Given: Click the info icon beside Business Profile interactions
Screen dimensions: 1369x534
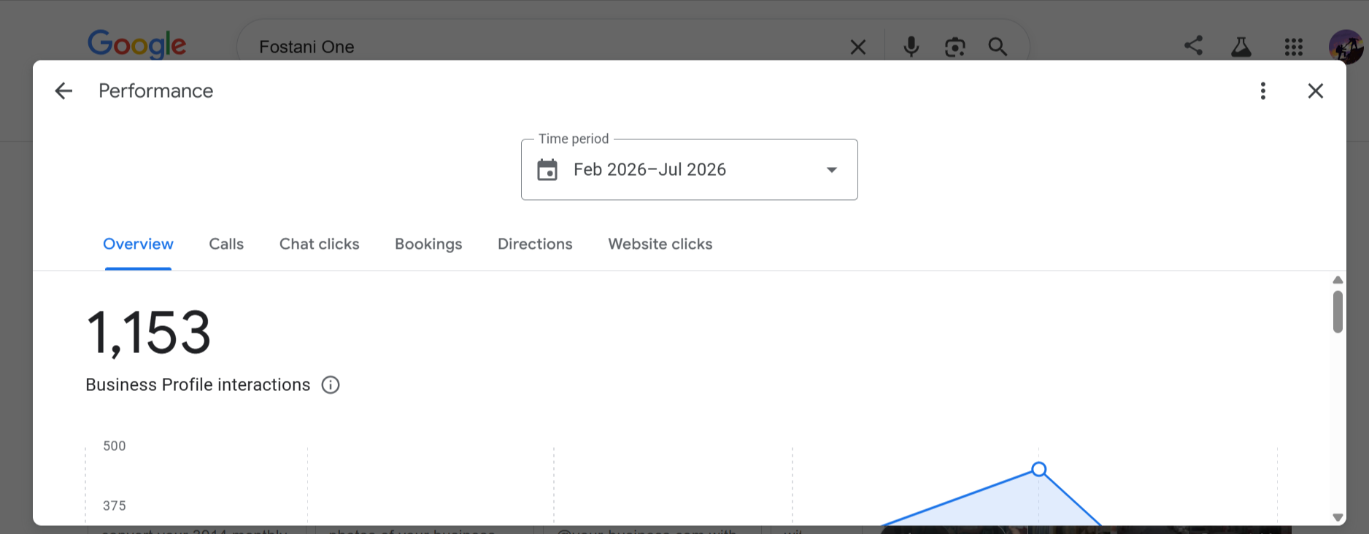Looking at the screenshot, I should (x=331, y=384).
